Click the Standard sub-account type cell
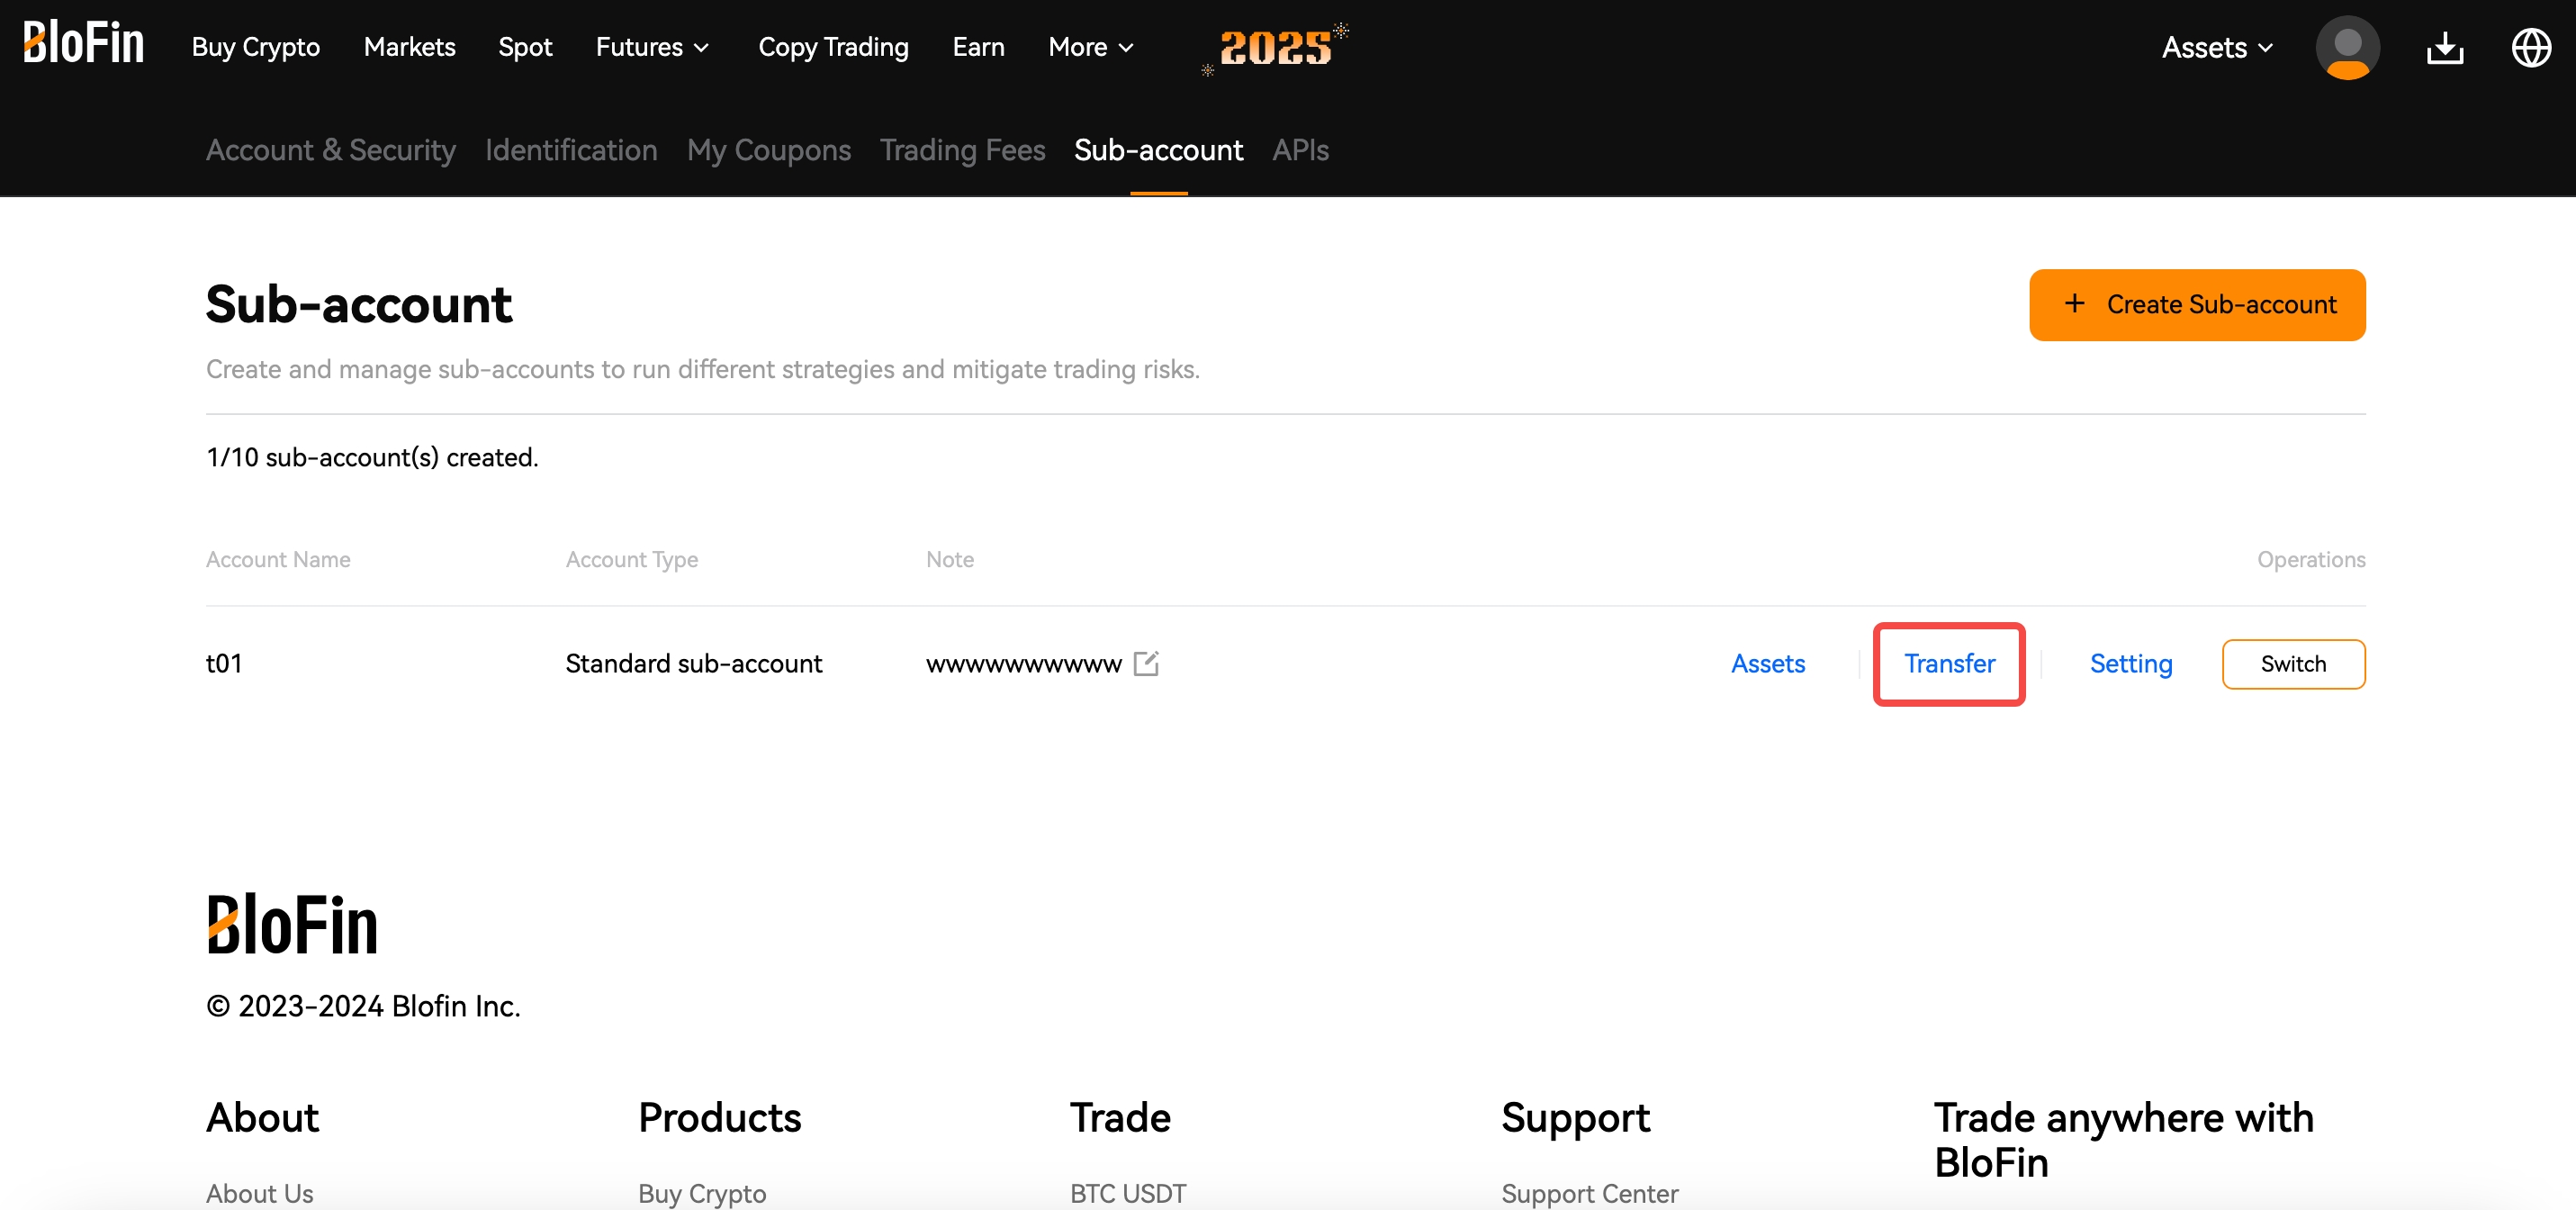Viewport: 2576px width, 1210px height. (693, 663)
